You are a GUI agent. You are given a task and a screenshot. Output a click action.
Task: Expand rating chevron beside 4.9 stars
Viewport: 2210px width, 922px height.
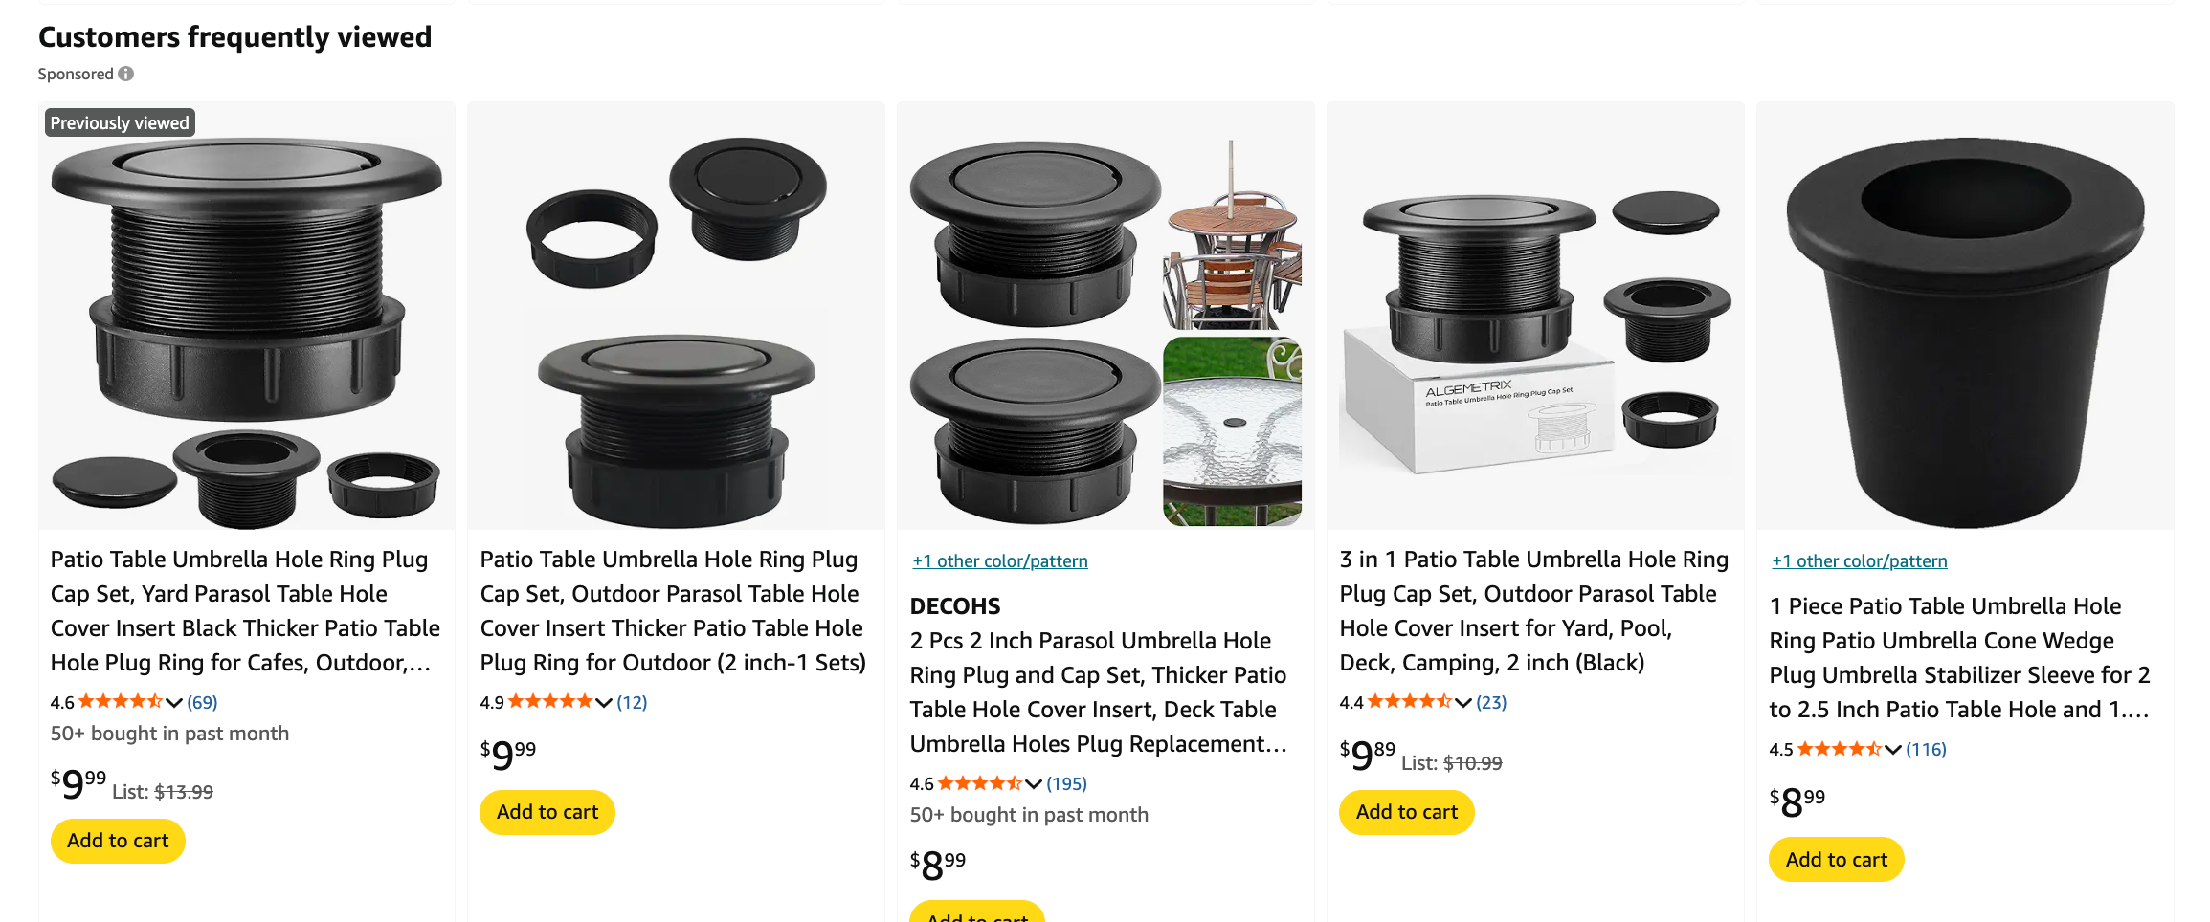604,703
